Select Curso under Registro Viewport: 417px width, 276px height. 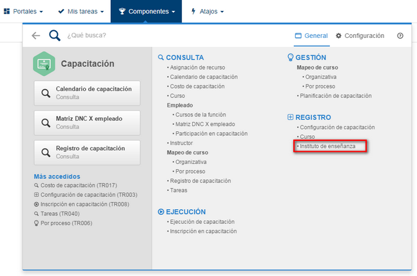307,136
